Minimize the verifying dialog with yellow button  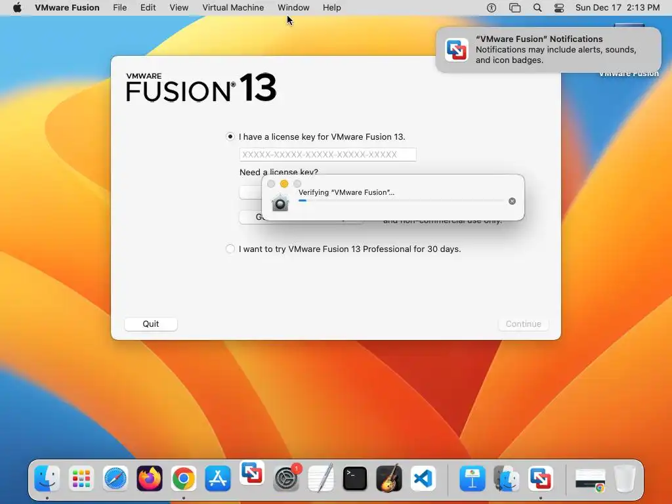[x=284, y=184]
